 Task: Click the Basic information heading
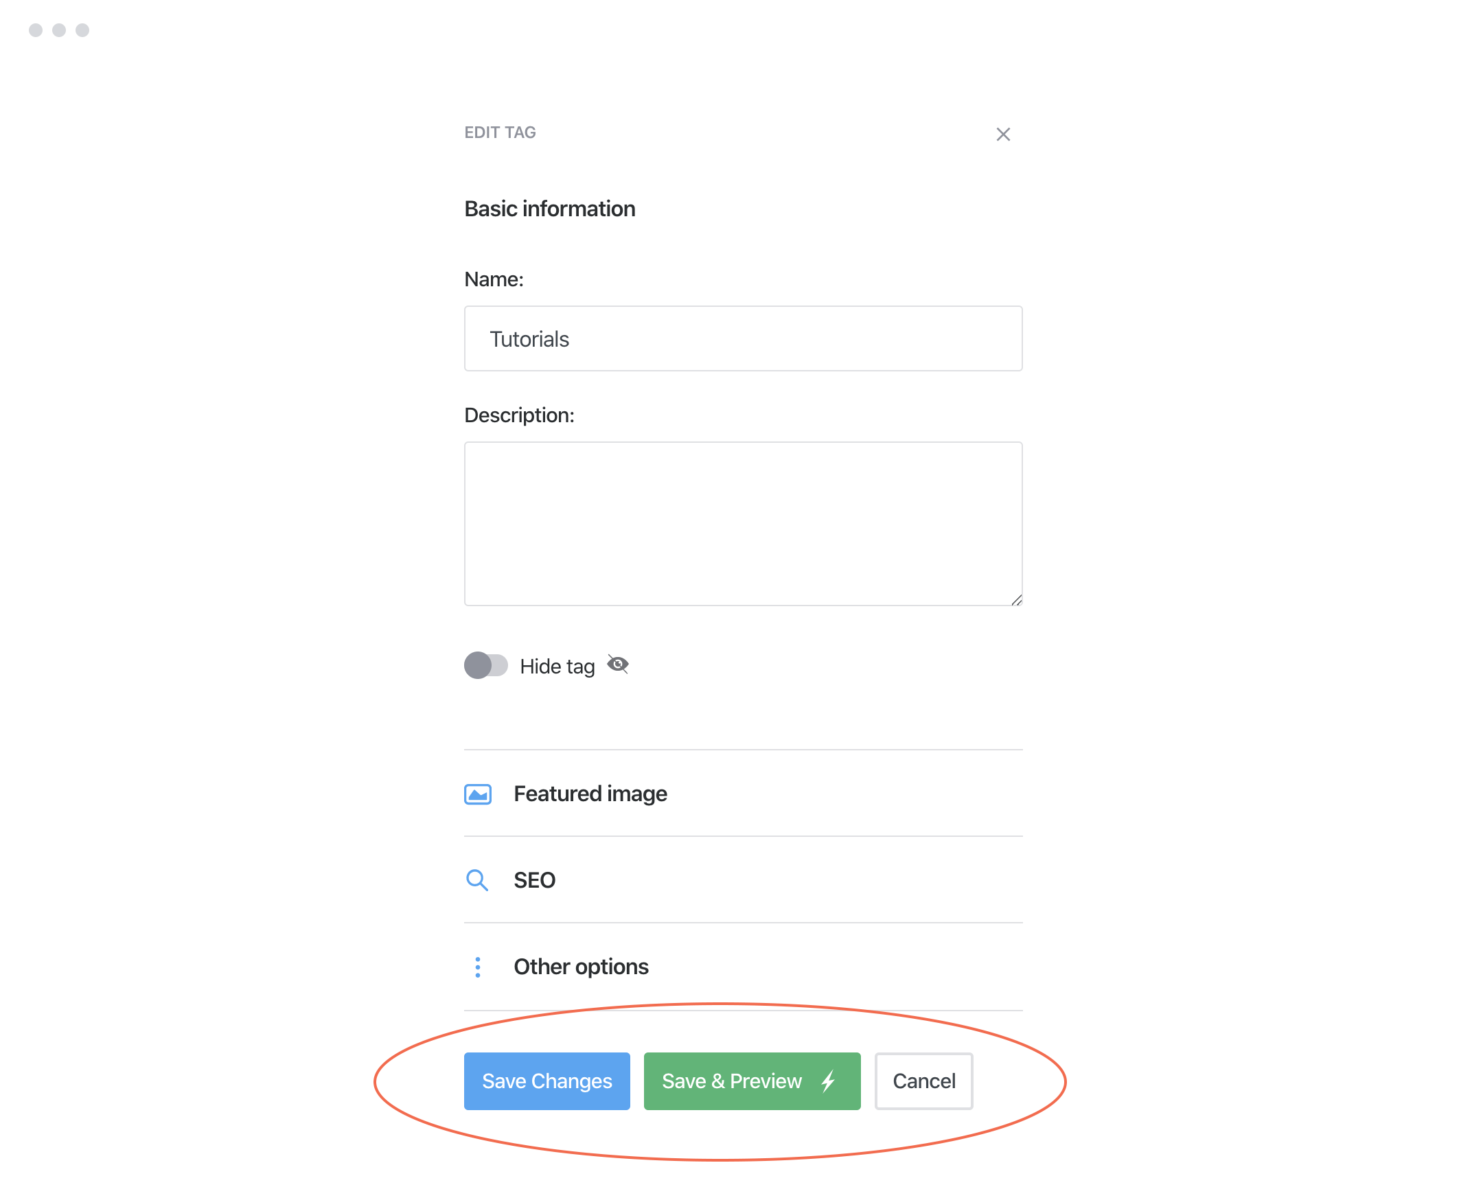550,209
